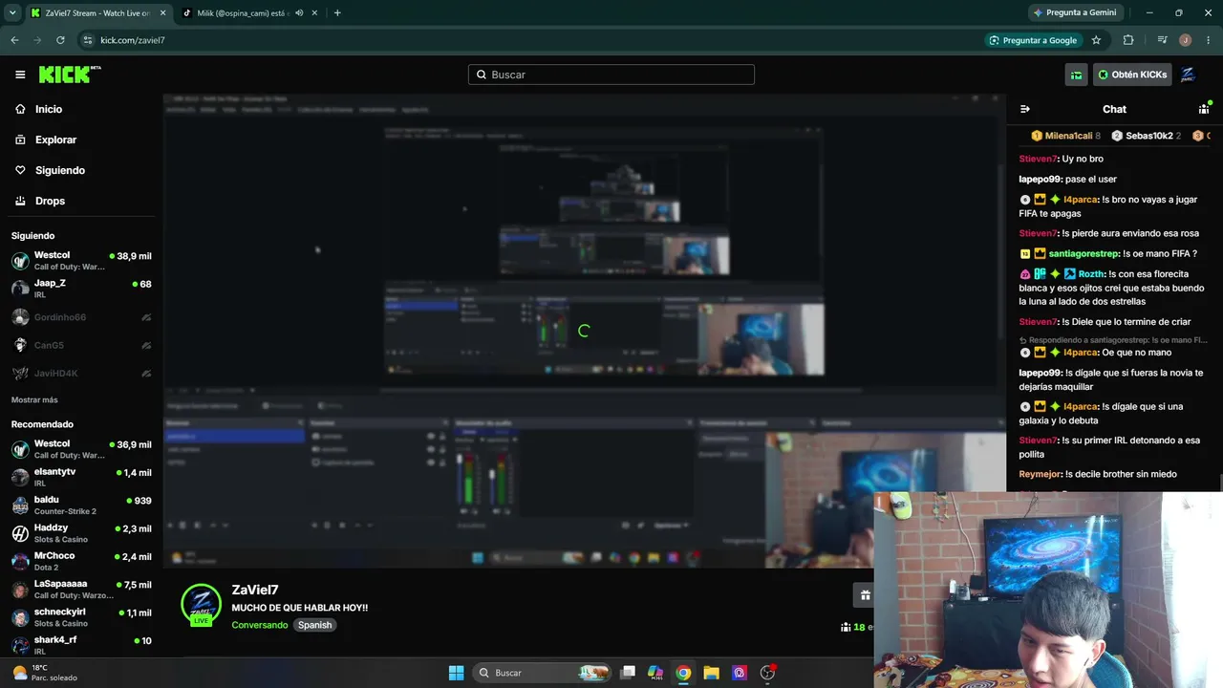Image resolution: width=1223 pixels, height=688 pixels.
Task: Open the Windows Start menu
Action: pos(456,673)
